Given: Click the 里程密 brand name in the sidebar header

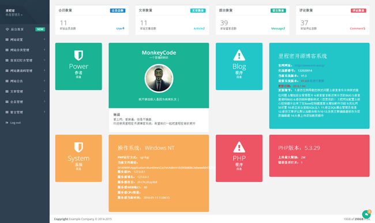Looking at the screenshot, I should (10, 11).
